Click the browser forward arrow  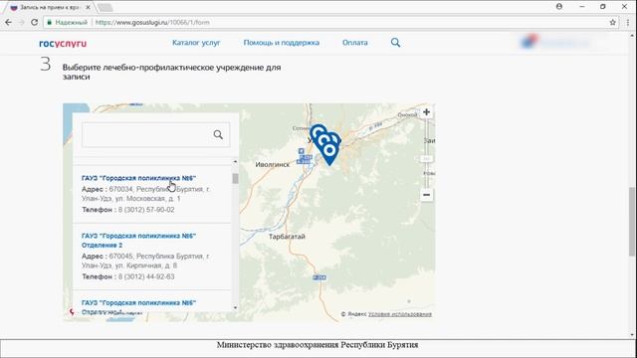pyautogui.click(x=21, y=22)
